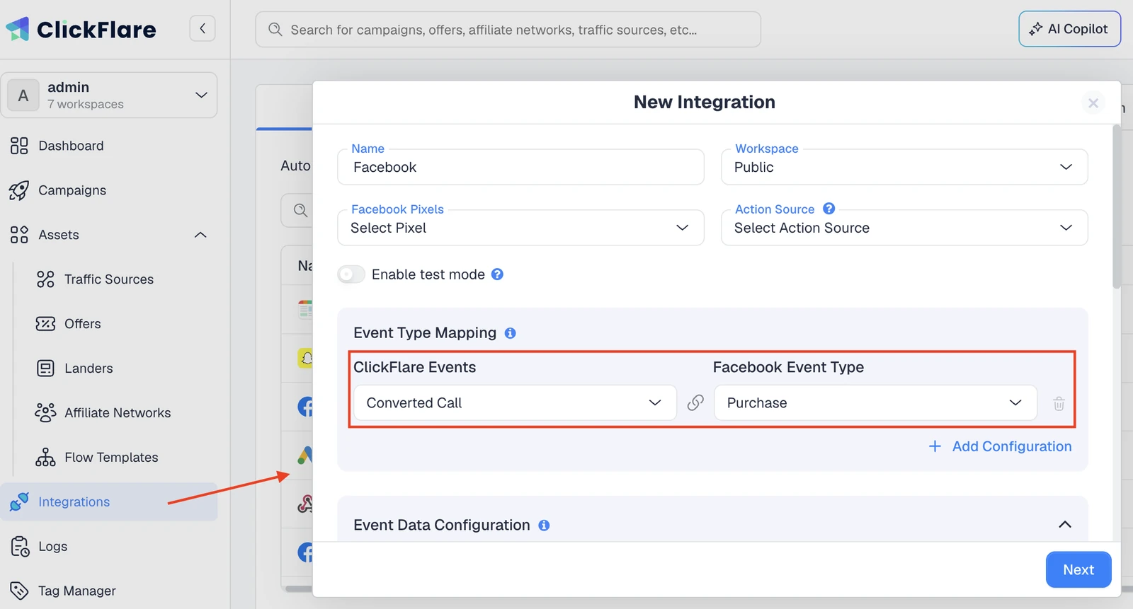Click the Tag Manager tag icon
Viewport: 1133px width, 609px height.
click(19, 591)
